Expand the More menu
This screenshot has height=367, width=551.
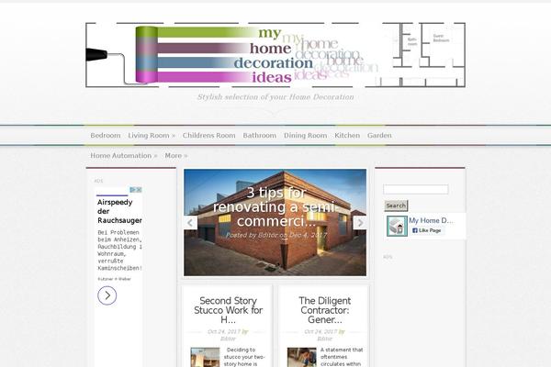[x=176, y=156]
